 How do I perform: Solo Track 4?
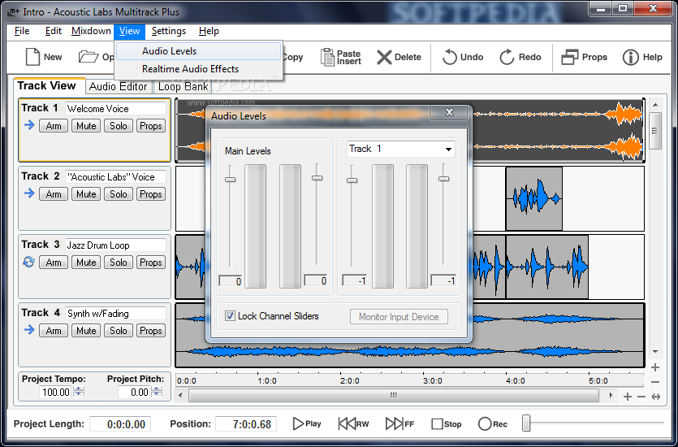coord(119,331)
